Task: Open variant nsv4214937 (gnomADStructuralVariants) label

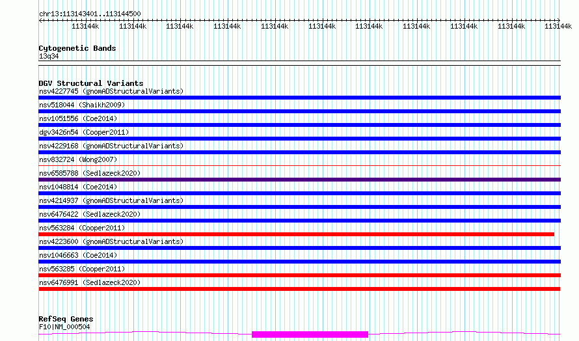Action: 111,200
